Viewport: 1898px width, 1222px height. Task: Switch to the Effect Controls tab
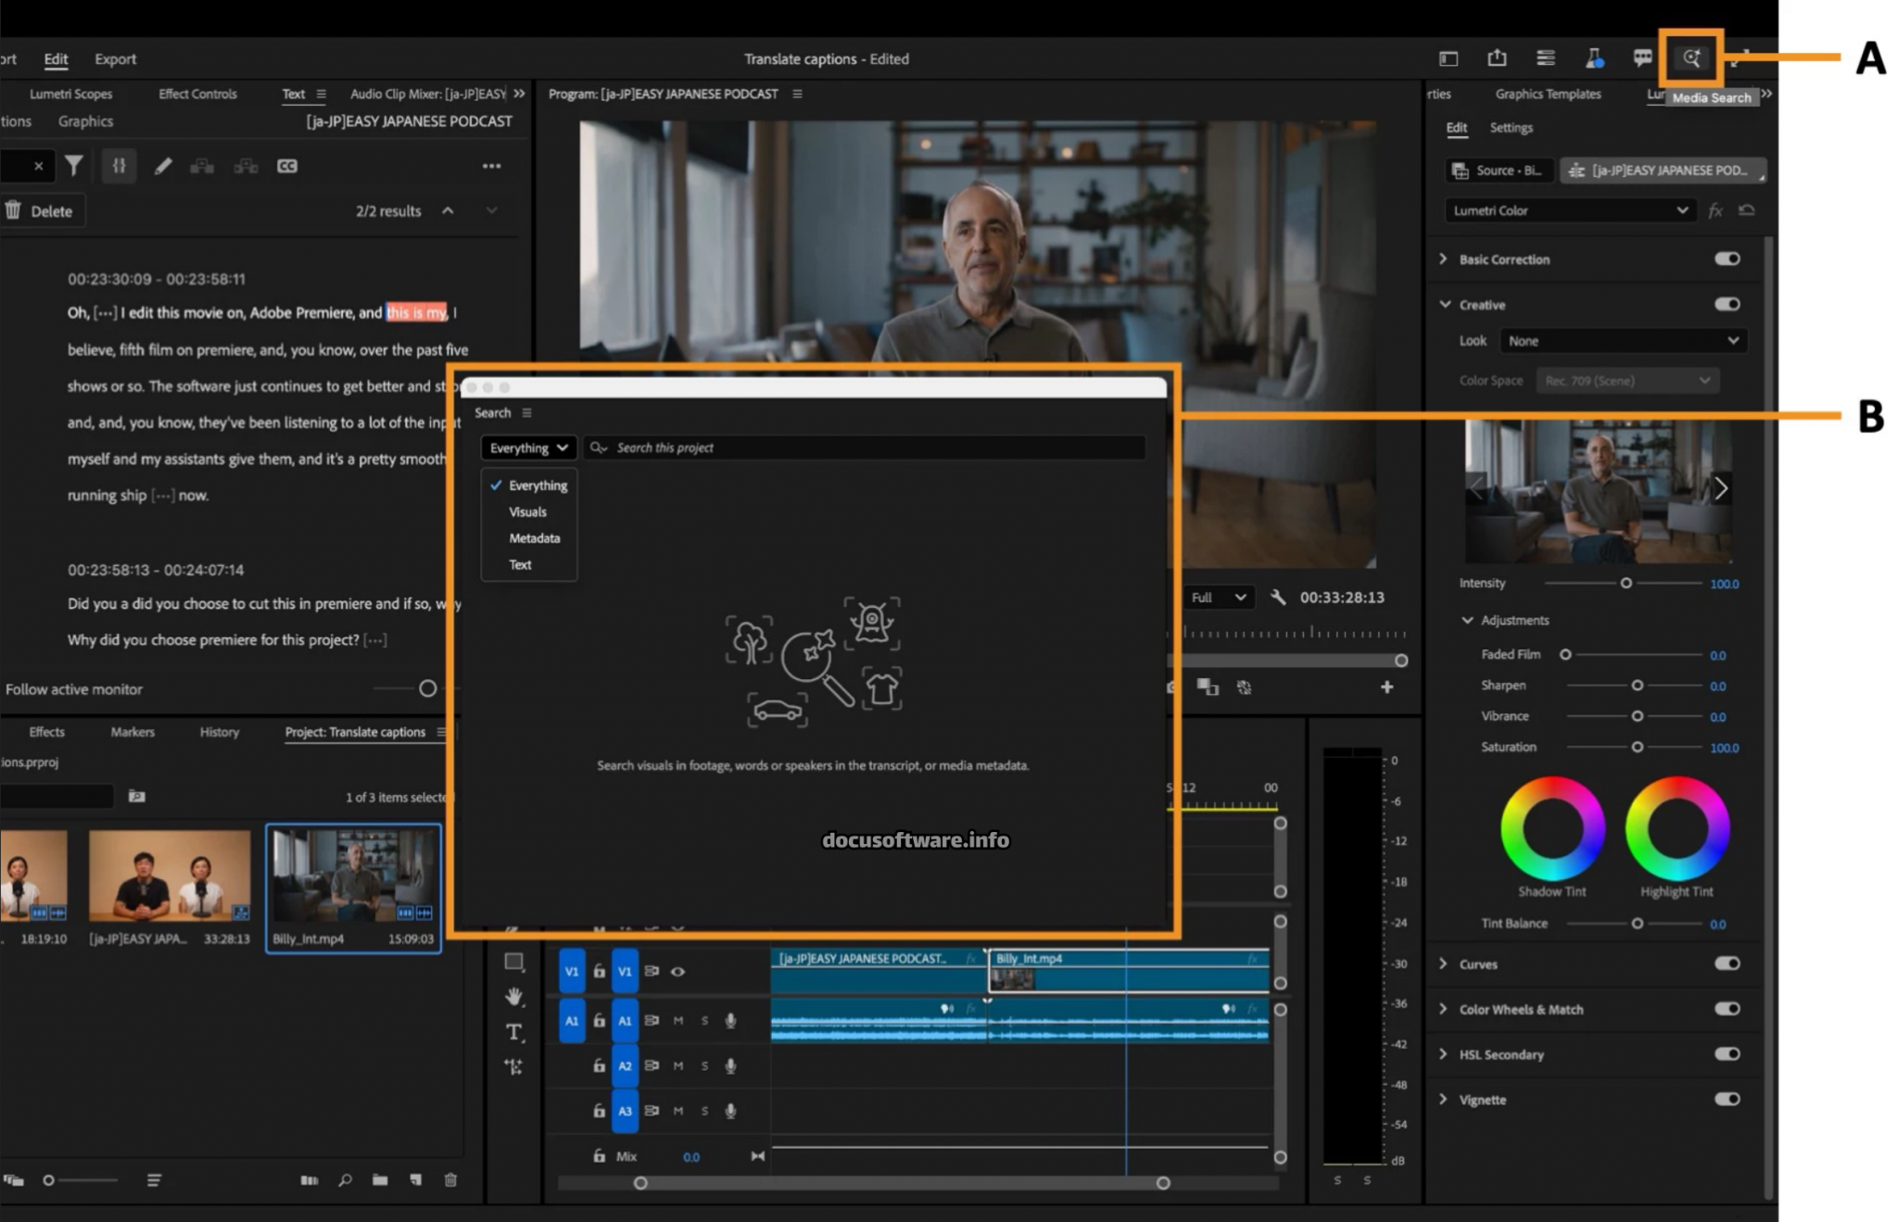pos(197,93)
